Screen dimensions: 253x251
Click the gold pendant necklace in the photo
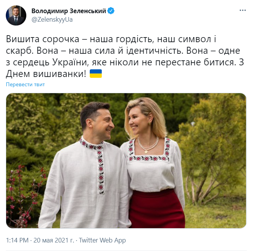click(x=146, y=152)
